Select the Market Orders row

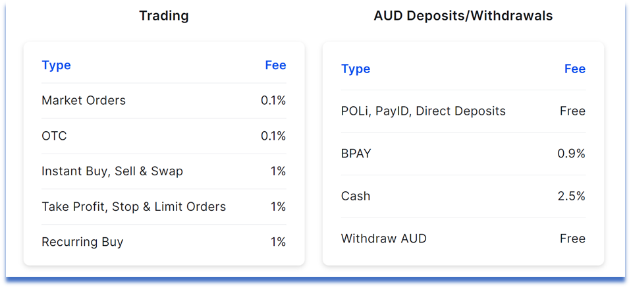pyautogui.click(x=164, y=100)
